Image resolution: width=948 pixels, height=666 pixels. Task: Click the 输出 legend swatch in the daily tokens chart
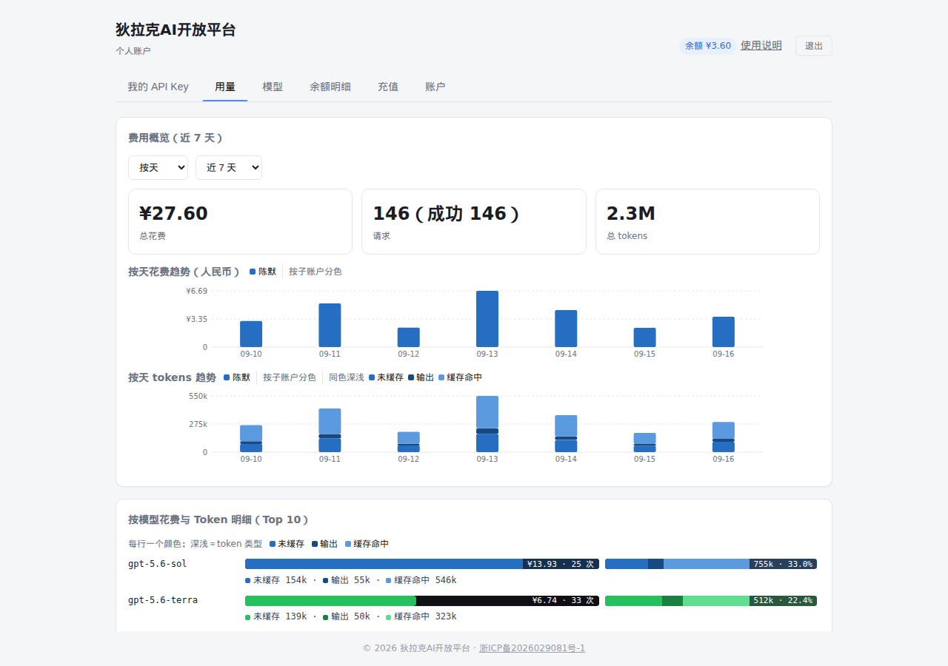411,377
